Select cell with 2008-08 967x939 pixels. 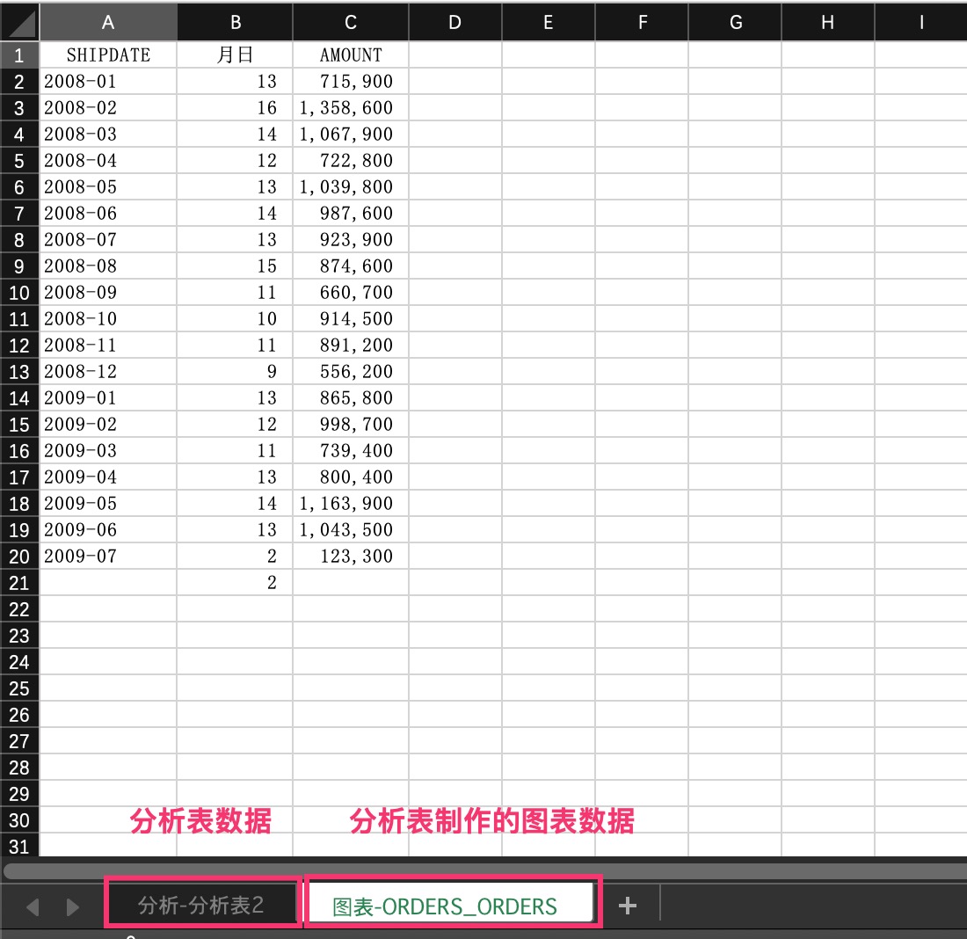pos(108,266)
